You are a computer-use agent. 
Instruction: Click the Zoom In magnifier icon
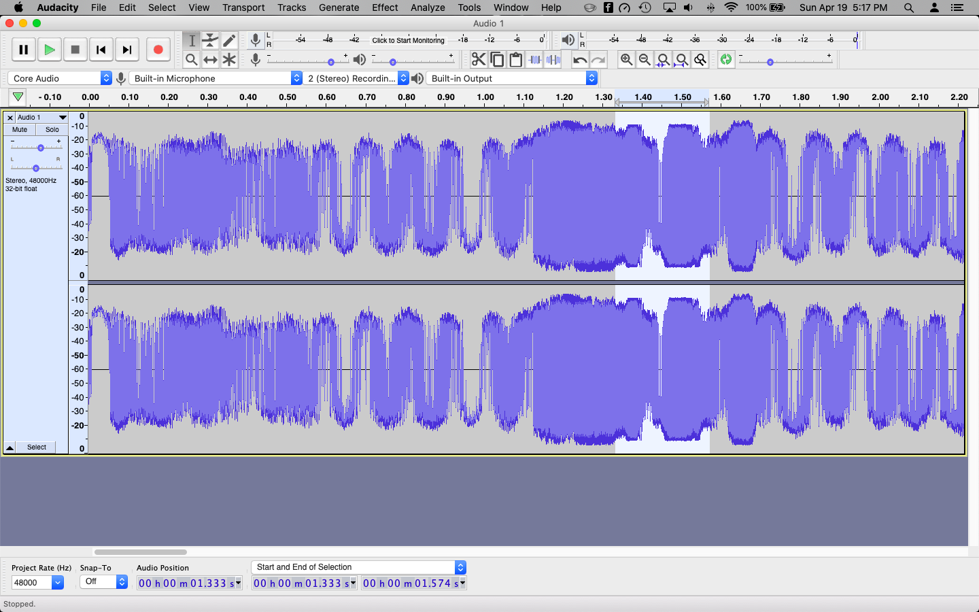[x=626, y=60]
